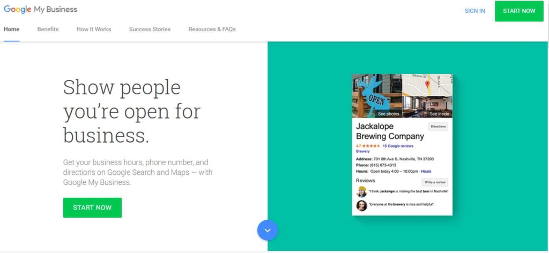Click the phone number (615) 873-4313

[383, 165]
